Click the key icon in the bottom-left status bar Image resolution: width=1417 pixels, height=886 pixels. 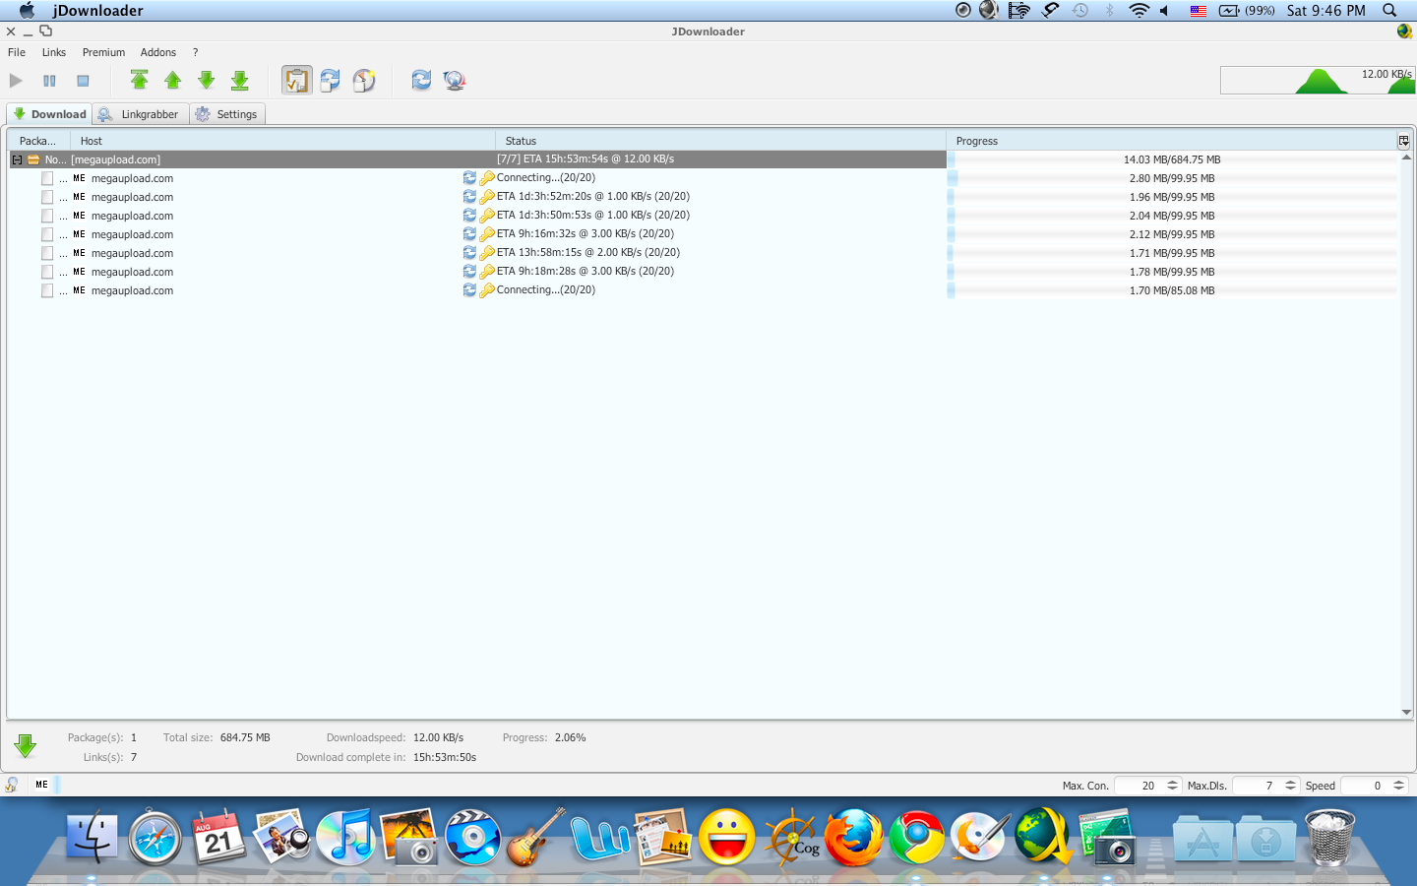tap(12, 785)
